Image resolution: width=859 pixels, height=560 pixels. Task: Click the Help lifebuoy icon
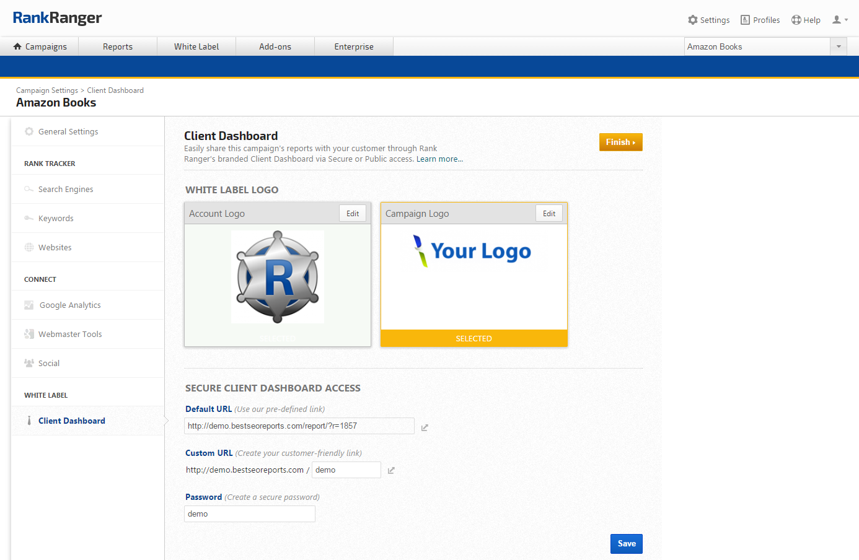[x=796, y=20]
